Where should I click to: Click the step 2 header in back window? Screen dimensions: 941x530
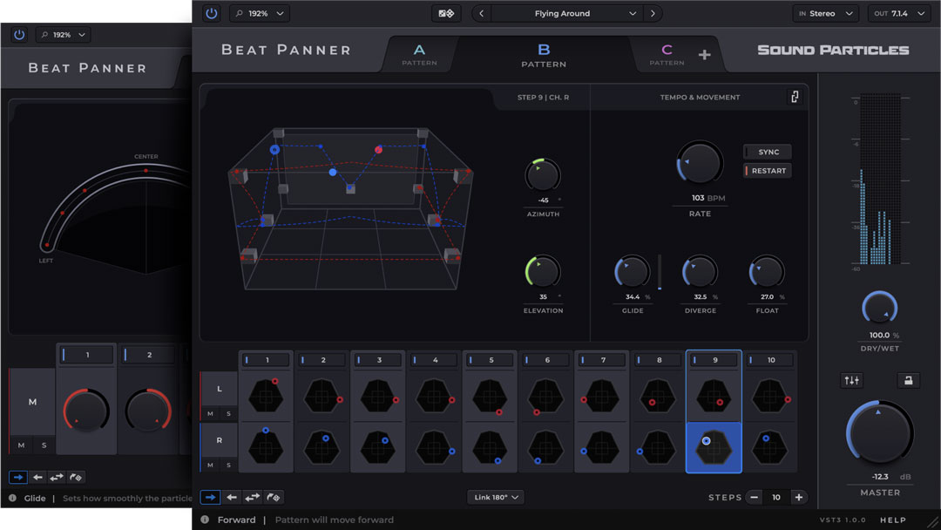tap(148, 355)
